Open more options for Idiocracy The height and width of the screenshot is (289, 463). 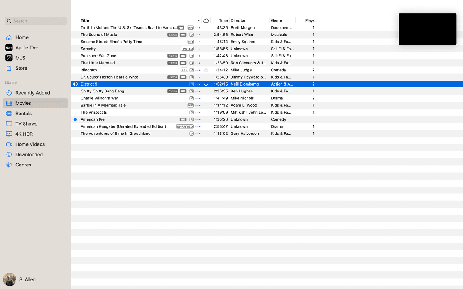pyautogui.click(x=198, y=70)
